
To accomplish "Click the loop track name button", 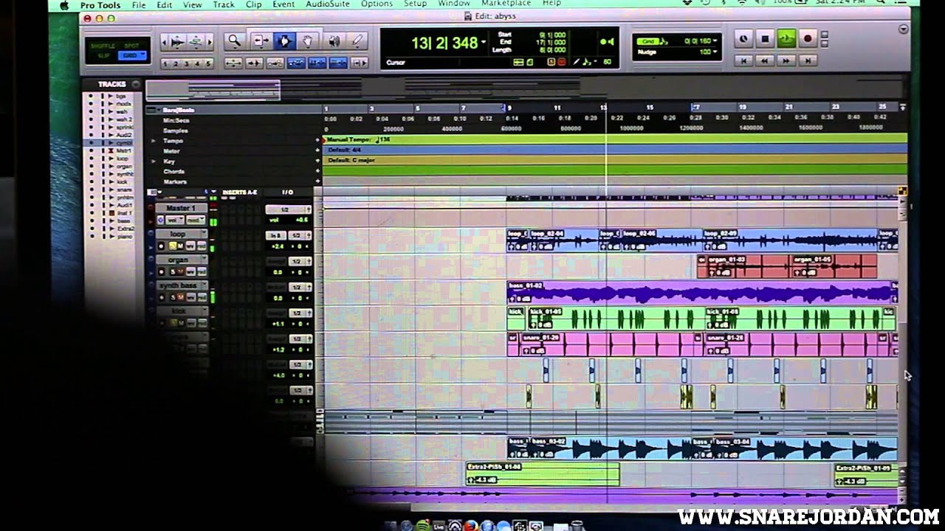I will tap(178, 235).
